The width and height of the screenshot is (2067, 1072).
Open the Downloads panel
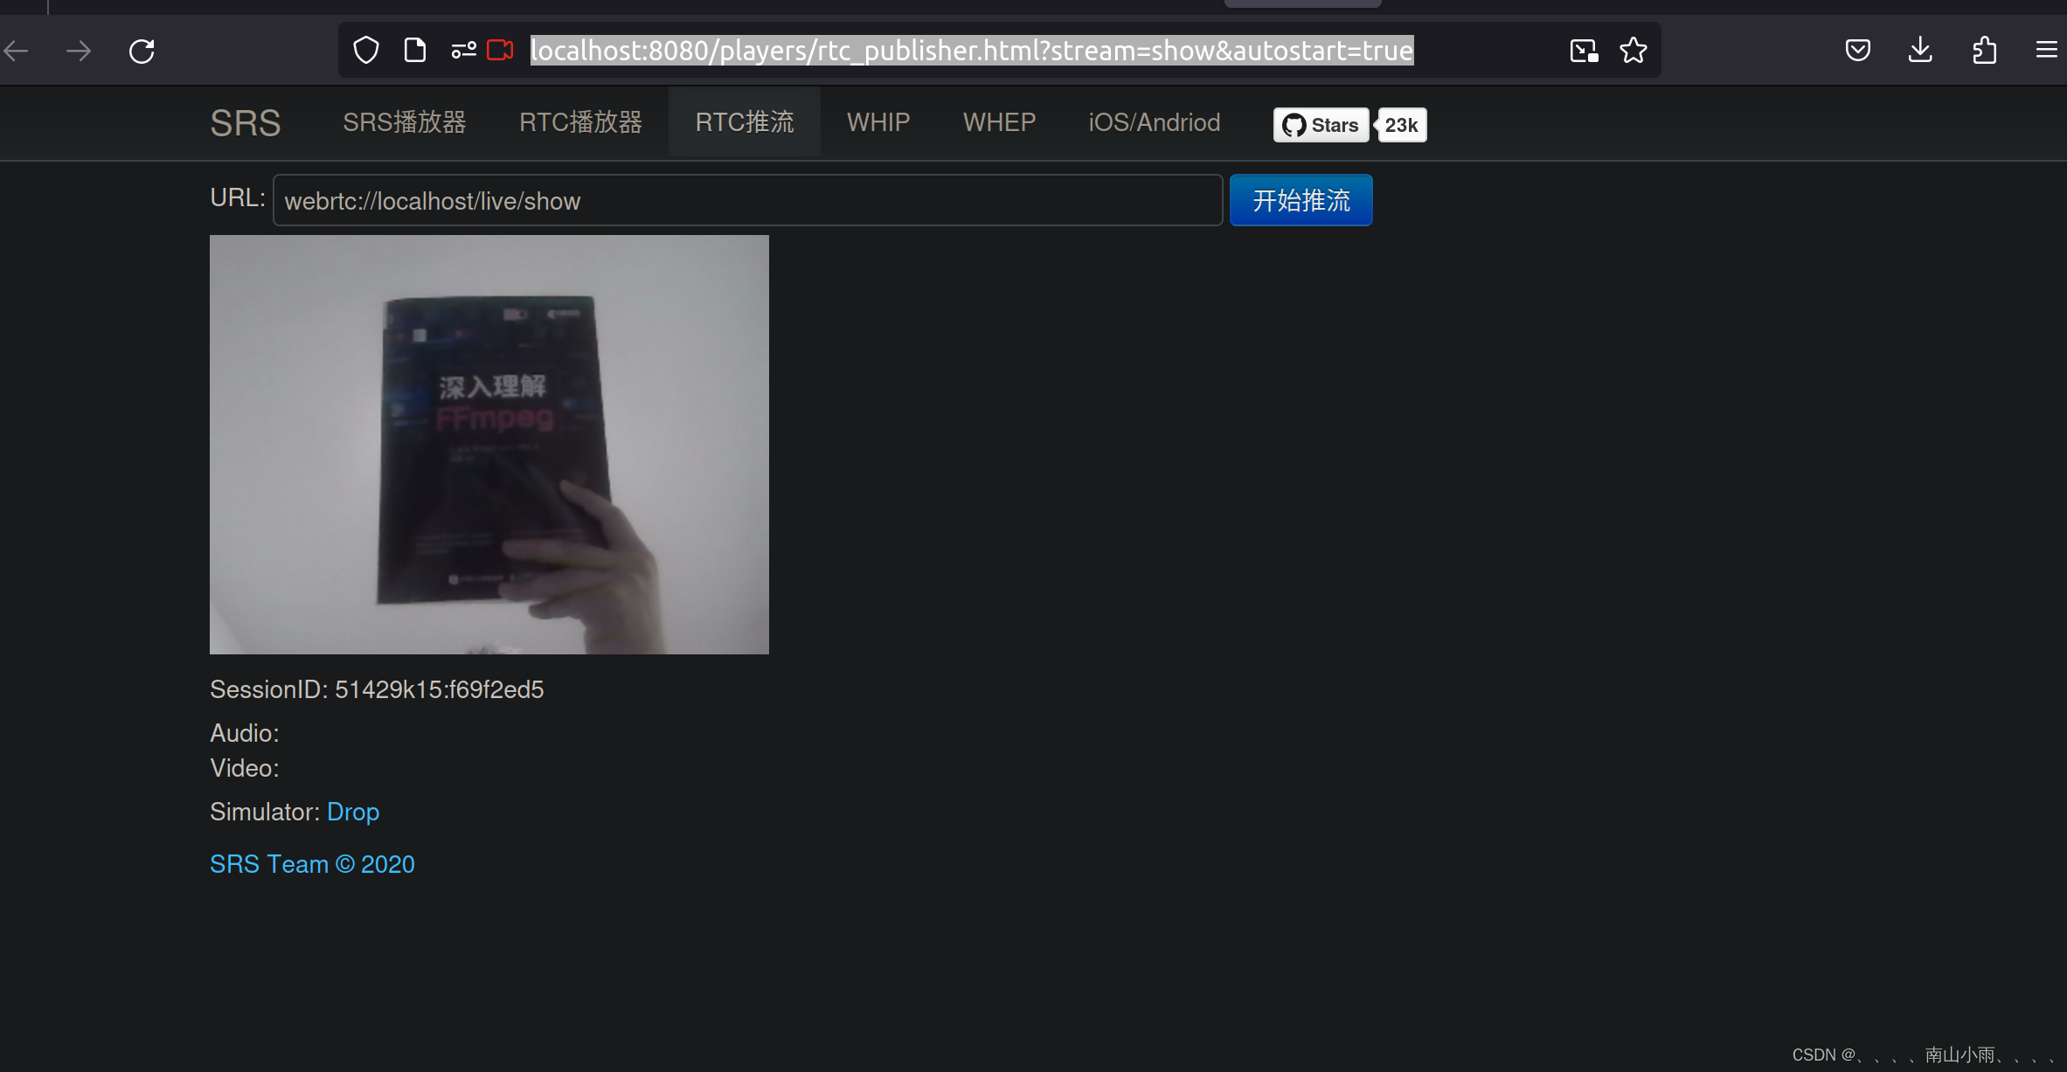[1920, 50]
